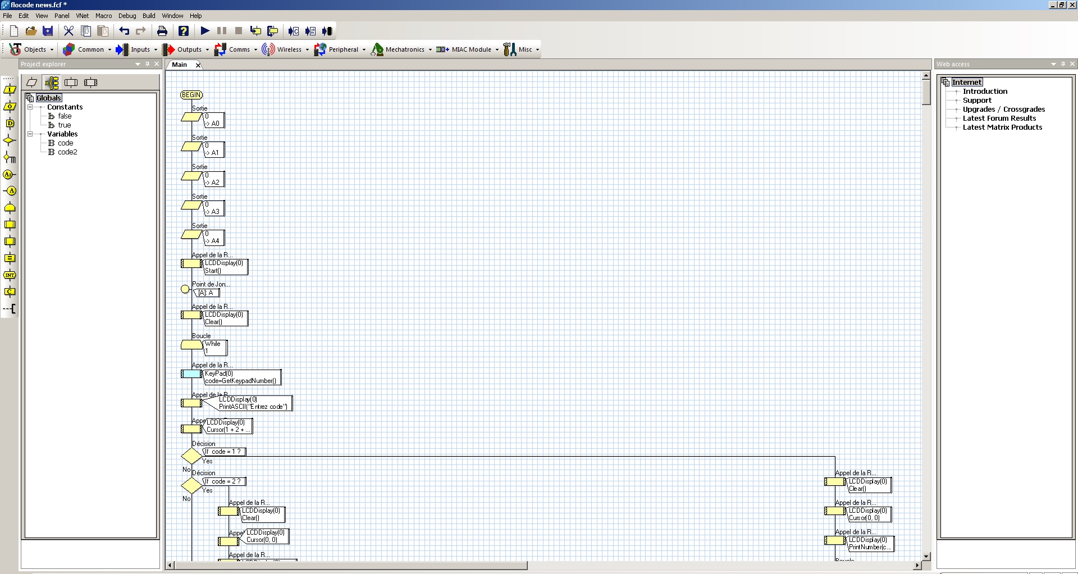
Task: Toggle auto-hide pin on Project explorer
Action: point(148,64)
